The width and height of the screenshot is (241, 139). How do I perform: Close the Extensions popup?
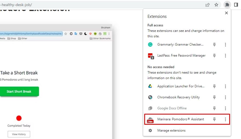[226, 13]
